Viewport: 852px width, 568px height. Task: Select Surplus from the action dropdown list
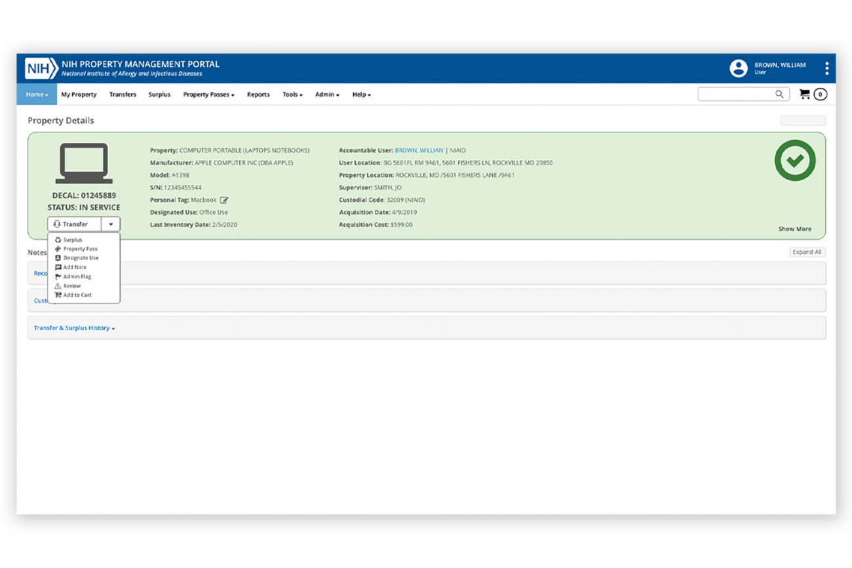(72, 240)
